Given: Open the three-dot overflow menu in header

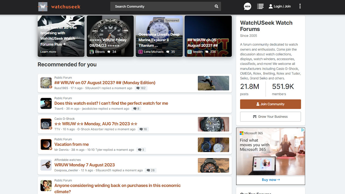Looking at the screenshot, I should pos(300,6).
